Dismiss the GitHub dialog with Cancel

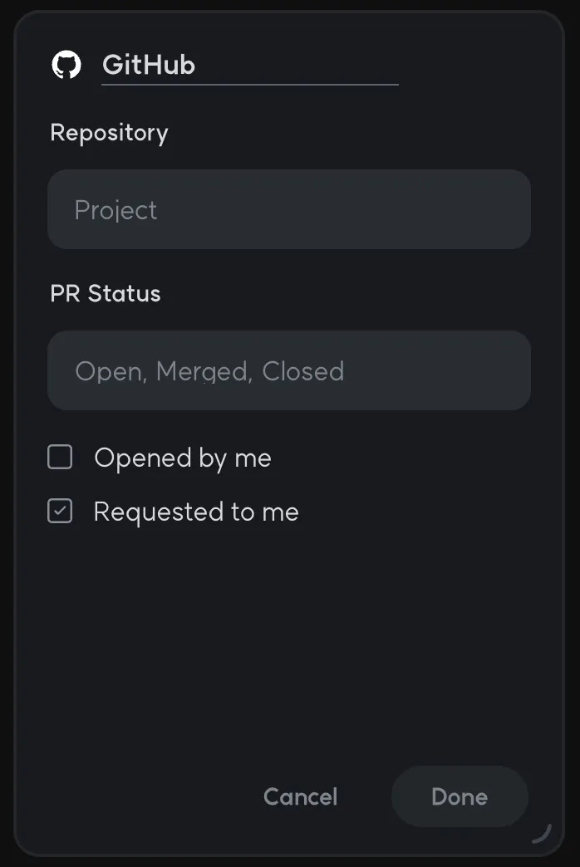(x=300, y=797)
